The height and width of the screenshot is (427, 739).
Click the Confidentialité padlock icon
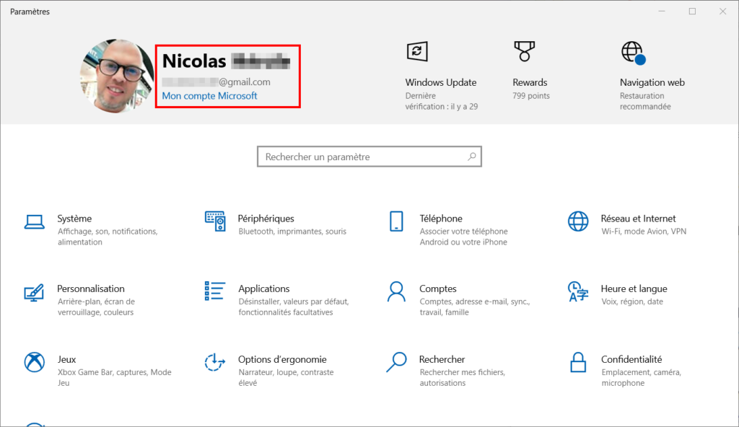click(x=578, y=362)
